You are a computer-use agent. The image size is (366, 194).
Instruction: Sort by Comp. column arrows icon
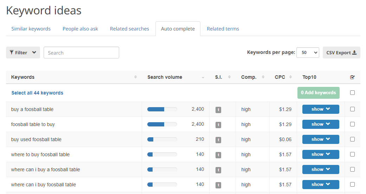[263, 77]
